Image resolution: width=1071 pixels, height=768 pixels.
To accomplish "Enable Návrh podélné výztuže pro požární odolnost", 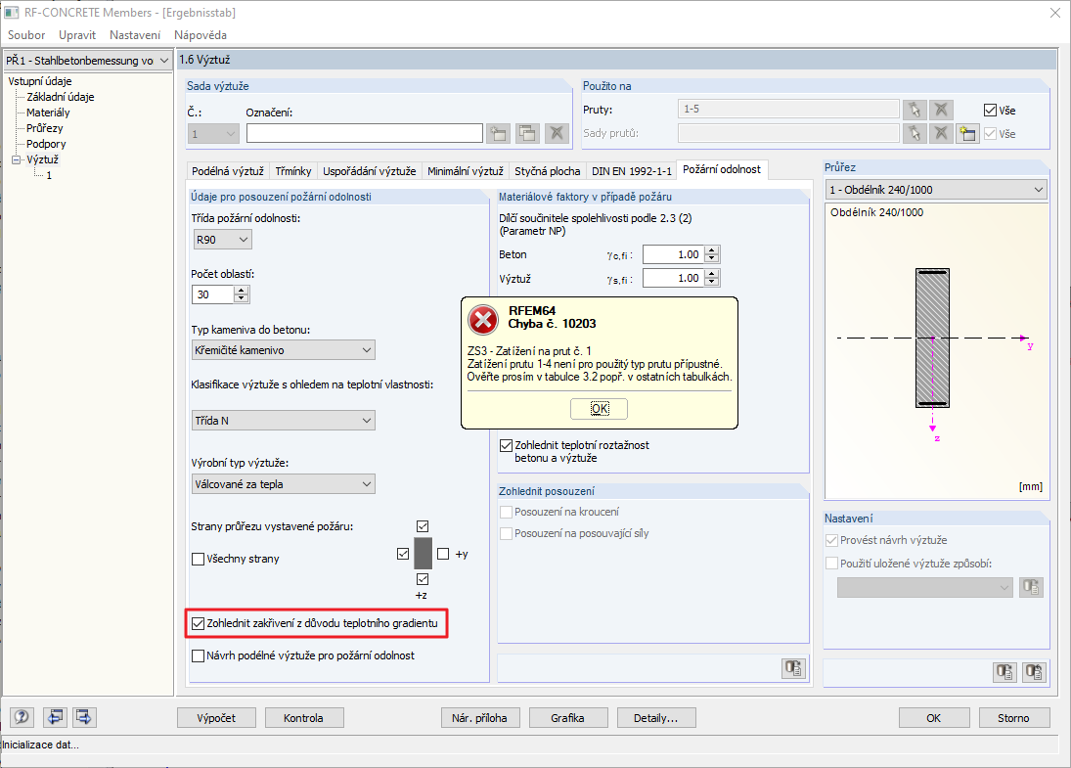I will point(199,655).
